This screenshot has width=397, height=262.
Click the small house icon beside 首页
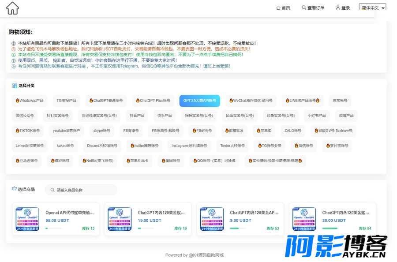pos(278,8)
